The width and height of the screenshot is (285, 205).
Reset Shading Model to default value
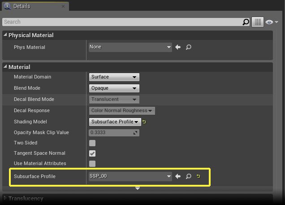pos(144,122)
